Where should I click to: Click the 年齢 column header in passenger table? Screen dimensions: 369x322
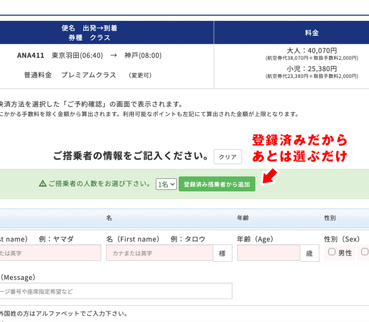[x=243, y=218]
